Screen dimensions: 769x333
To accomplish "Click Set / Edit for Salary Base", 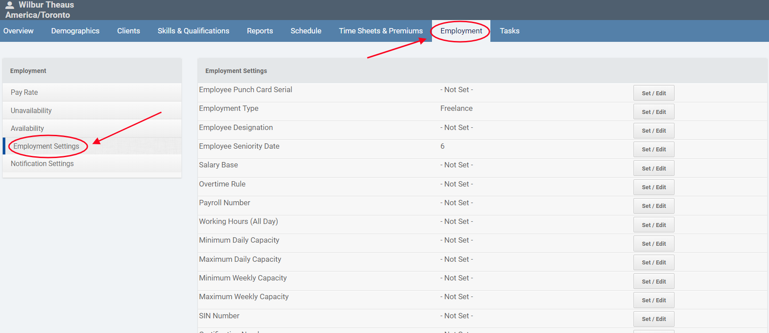I will click(x=654, y=168).
